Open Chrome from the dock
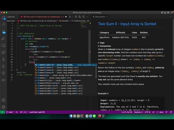 tap(78, 116)
